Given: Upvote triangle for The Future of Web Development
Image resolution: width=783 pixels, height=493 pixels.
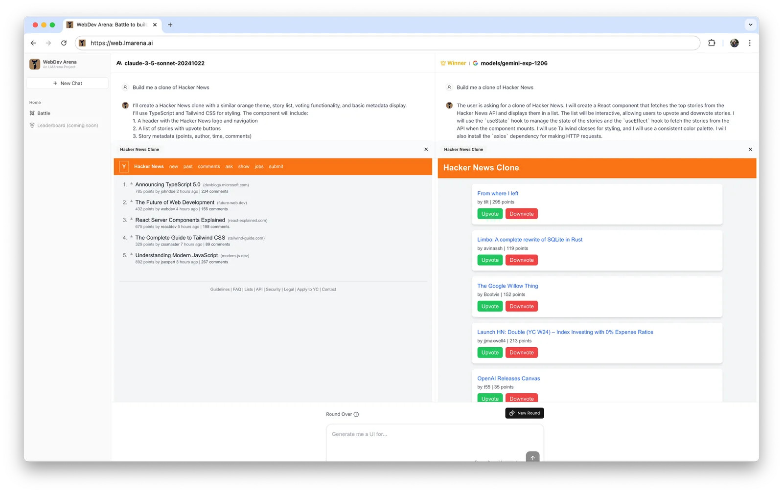Looking at the screenshot, I should pyautogui.click(x=131, y=201).
